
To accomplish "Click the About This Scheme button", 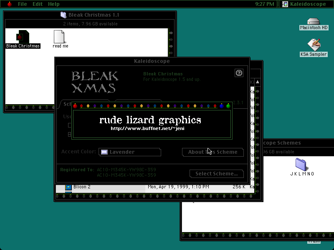I will [213, 152].
